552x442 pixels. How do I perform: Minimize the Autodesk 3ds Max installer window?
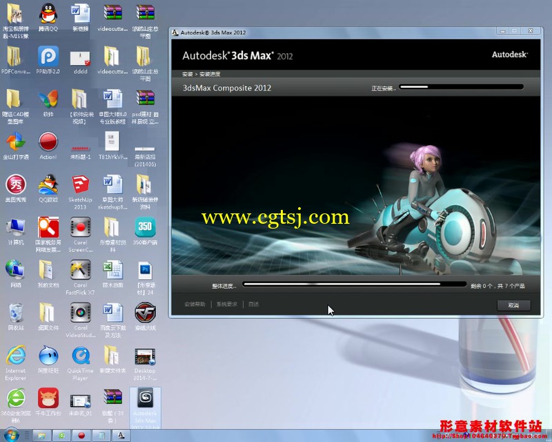tap(503, 31)
